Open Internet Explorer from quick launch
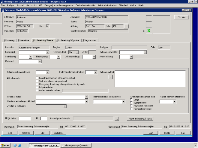This screenshot has height=148, width=198. pyautogui.click(x=19, y=145)
